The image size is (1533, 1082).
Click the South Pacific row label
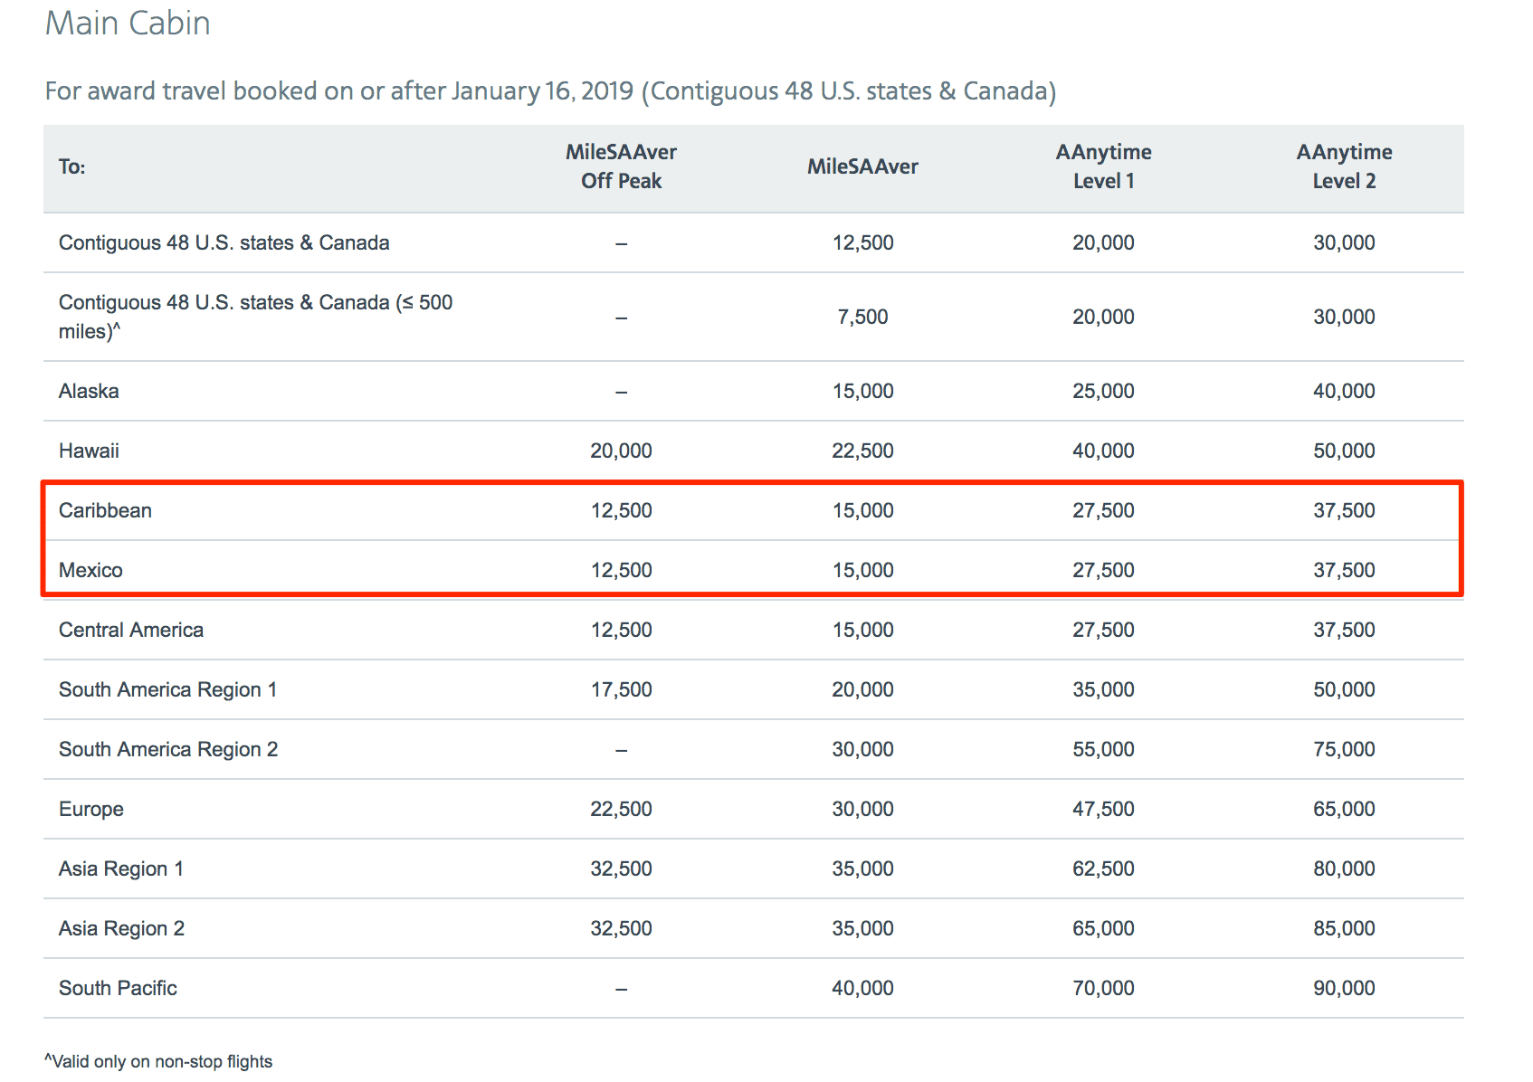coord(118,987)
